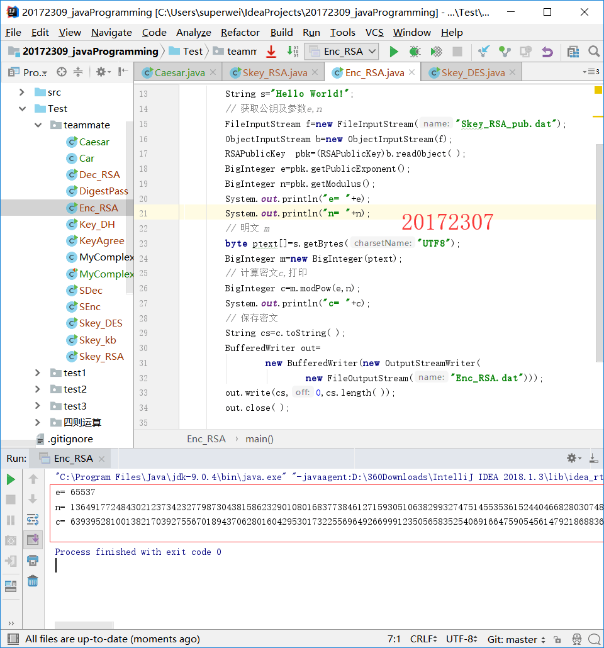
Task: Click the red download arrow in the toolbar
Action: 271,52
